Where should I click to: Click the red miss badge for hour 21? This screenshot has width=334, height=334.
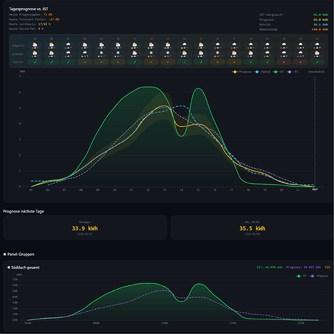click(301, 62)
